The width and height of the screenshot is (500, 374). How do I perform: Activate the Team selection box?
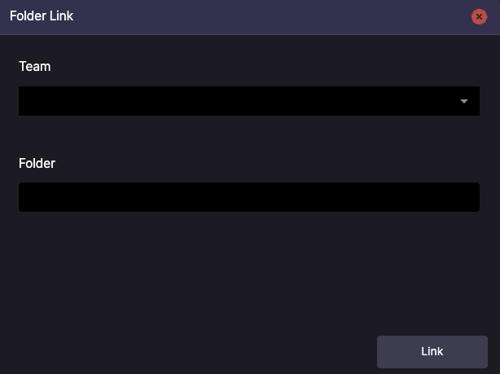(x=249, y=101)
